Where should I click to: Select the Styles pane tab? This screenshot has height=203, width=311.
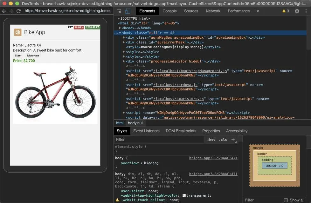tap(122, 131)
